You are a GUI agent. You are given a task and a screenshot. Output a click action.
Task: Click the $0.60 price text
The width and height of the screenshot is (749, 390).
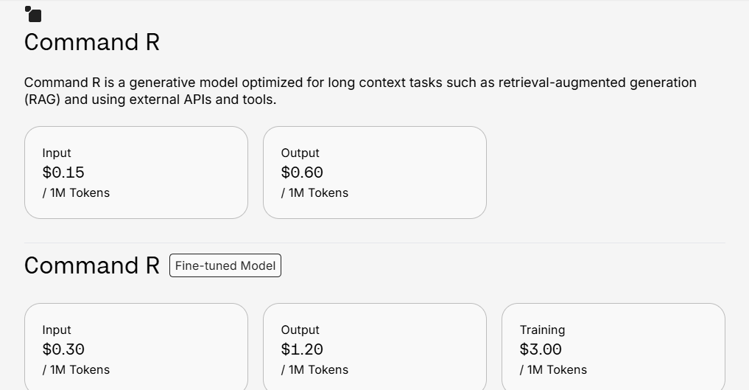(x=302, y=173)
